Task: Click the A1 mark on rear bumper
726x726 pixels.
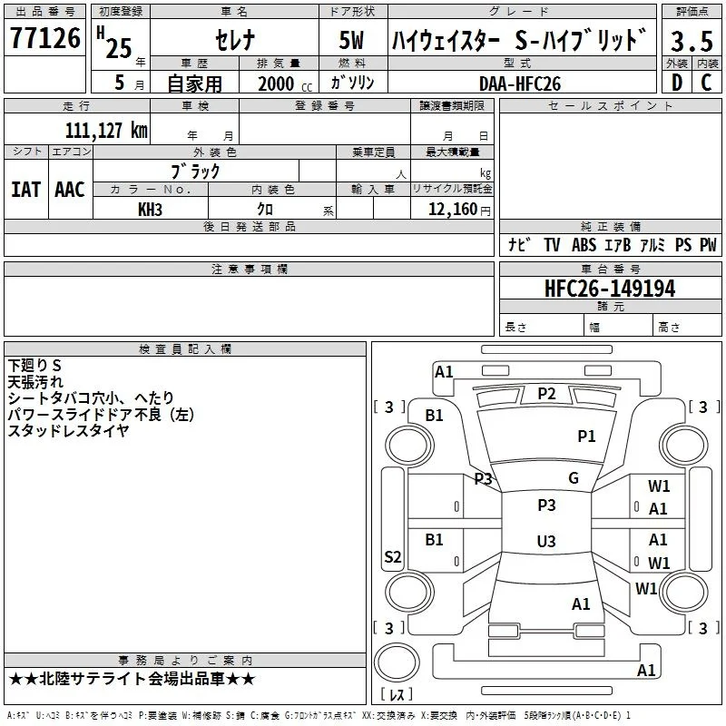Action: (646, 670)
